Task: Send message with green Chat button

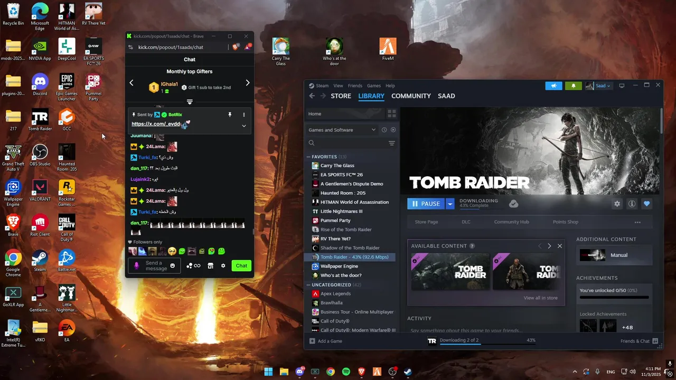Action: coord(241,266)
